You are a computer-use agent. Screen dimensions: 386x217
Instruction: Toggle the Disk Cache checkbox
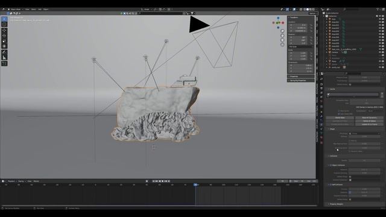click(339, 111)
